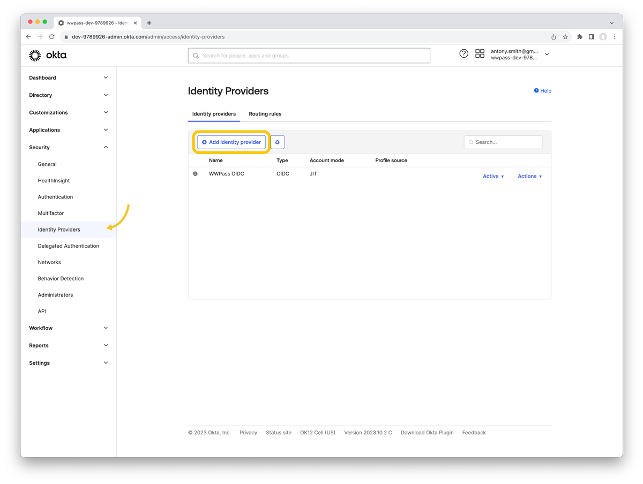Open the account menu for antony.smith
Viewport: 643px width, 484px height.
point(547,54)
